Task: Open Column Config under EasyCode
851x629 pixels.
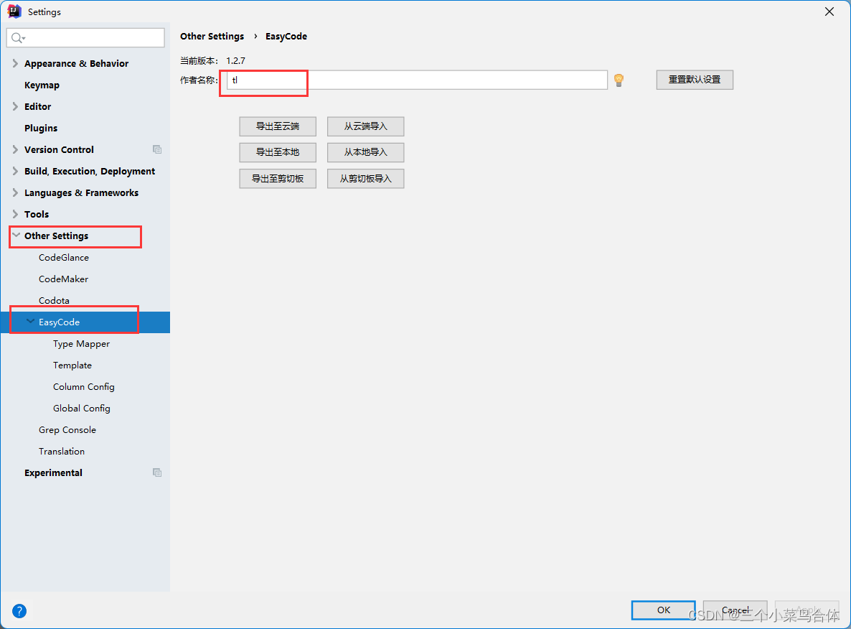Action: click(83, 387)
